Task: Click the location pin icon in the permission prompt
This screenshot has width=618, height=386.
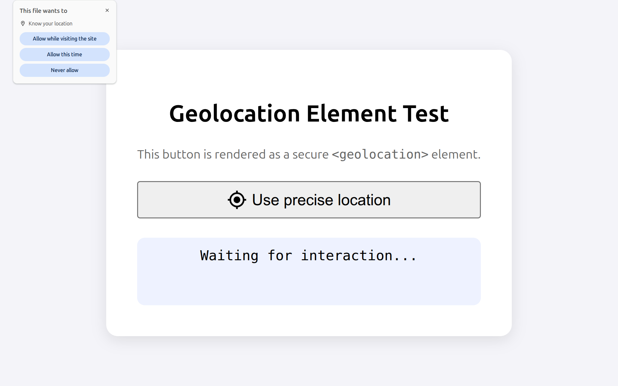Action: (23, 23)
